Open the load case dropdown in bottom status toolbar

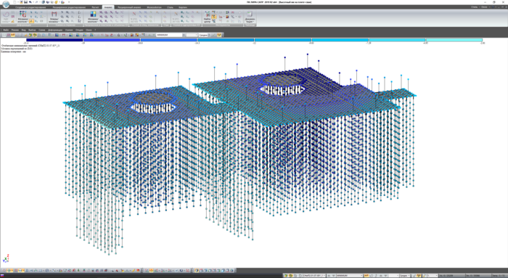click(x=314, y=276)
